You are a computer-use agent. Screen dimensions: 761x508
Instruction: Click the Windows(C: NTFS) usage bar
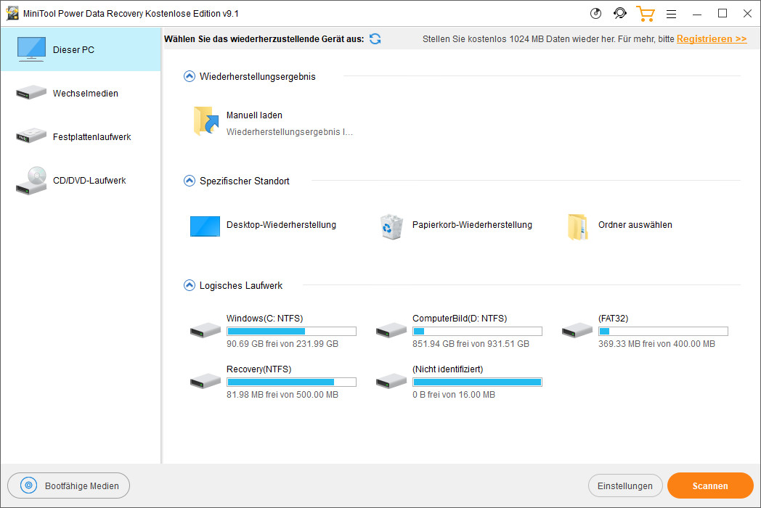pyautogui.click(x=291, y=332)
